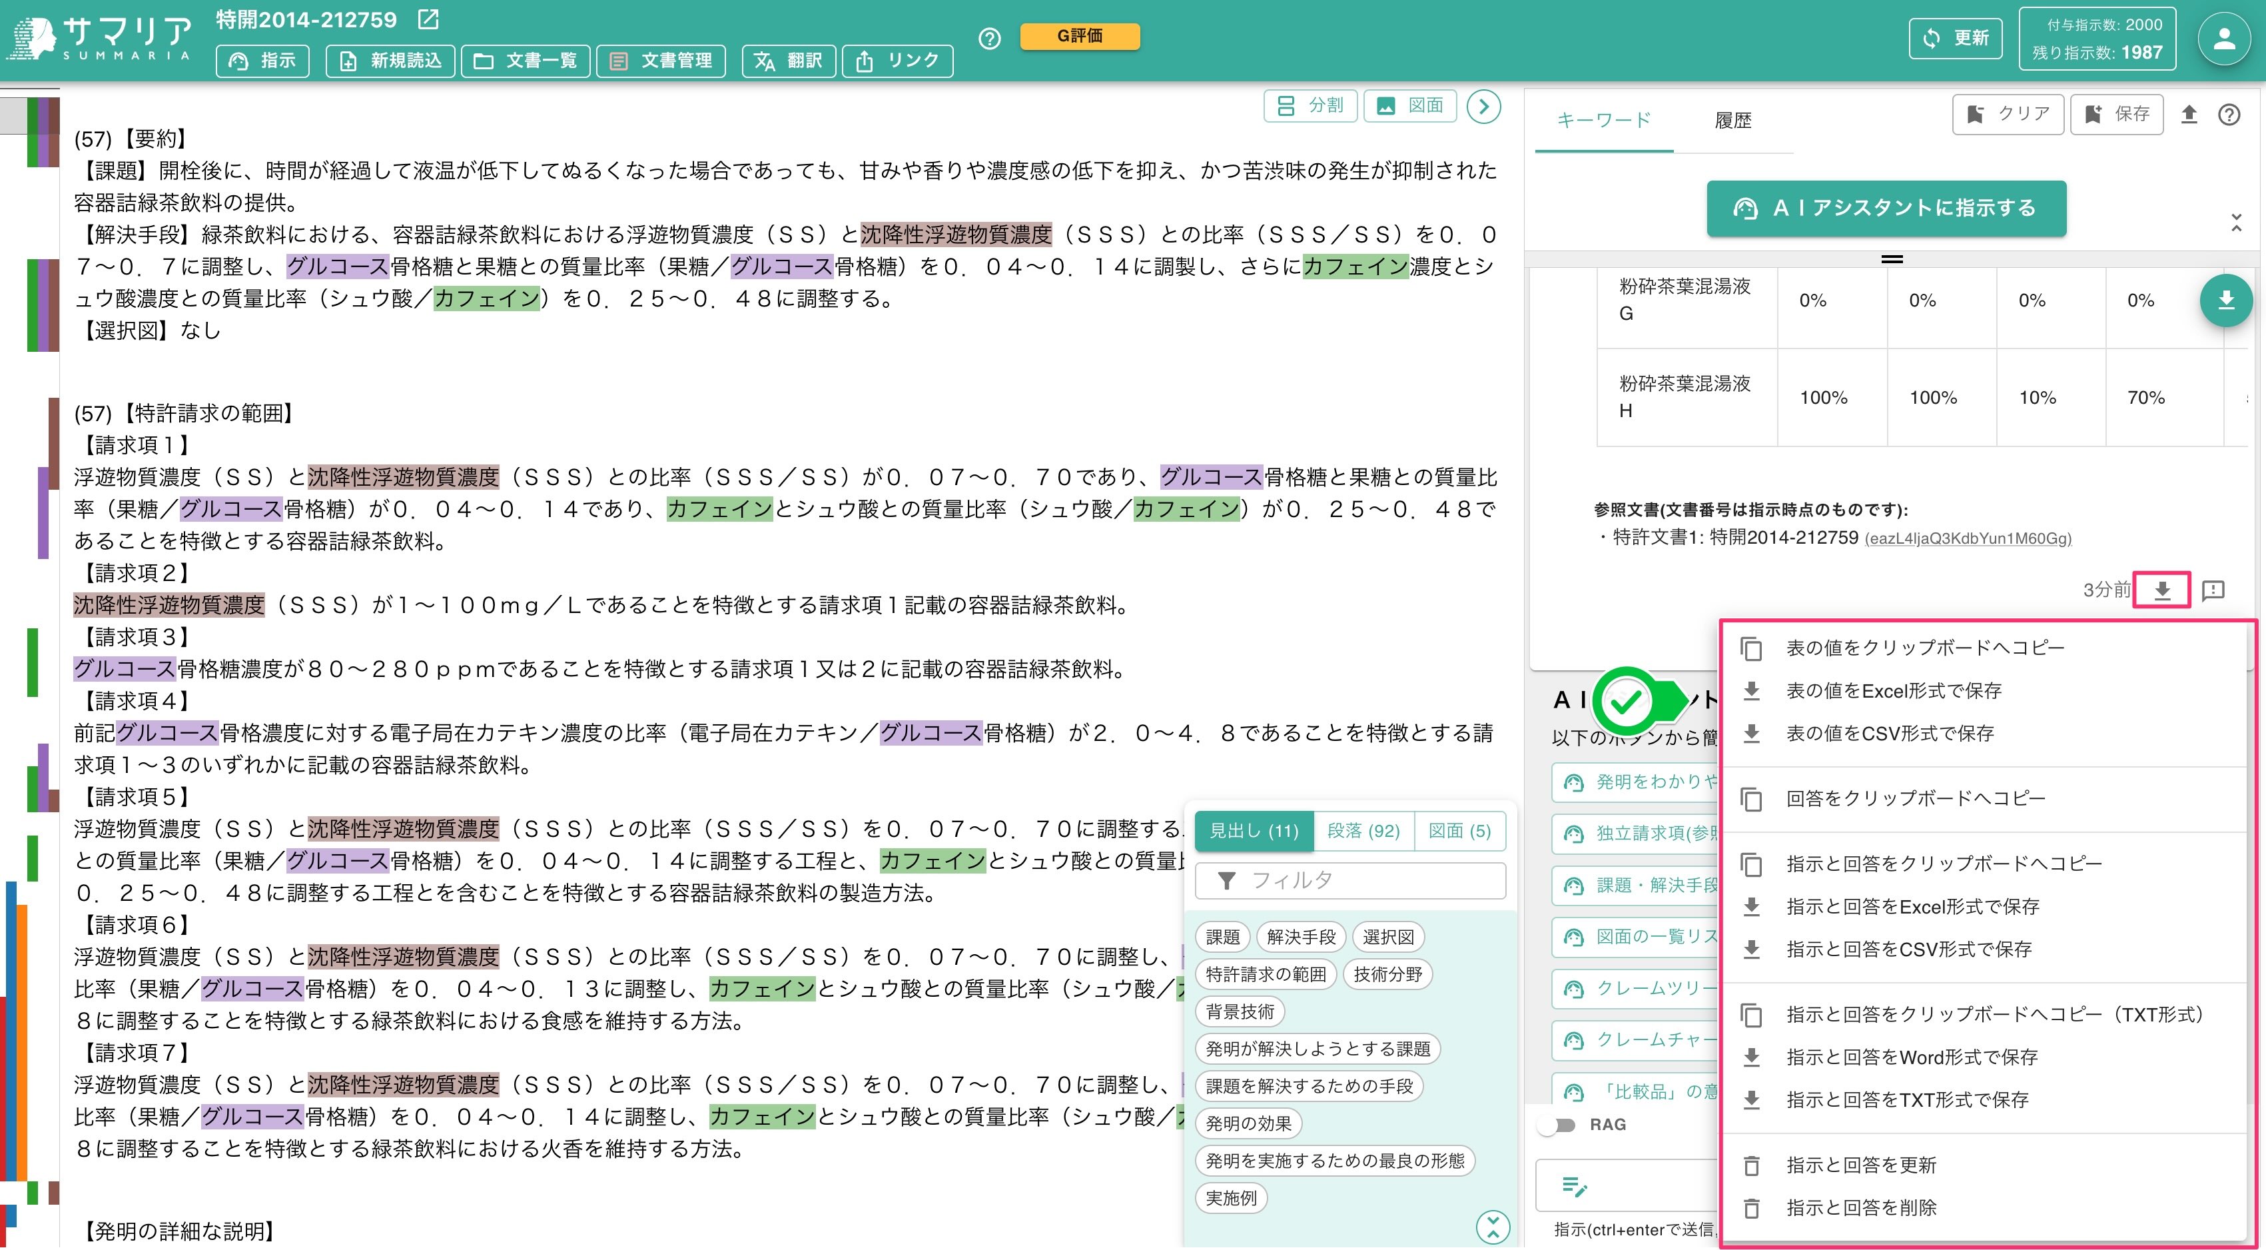Jump to 実施例 heading chip
The height and width of the screenshot is (1250, 2266).
[1231, 1198]
